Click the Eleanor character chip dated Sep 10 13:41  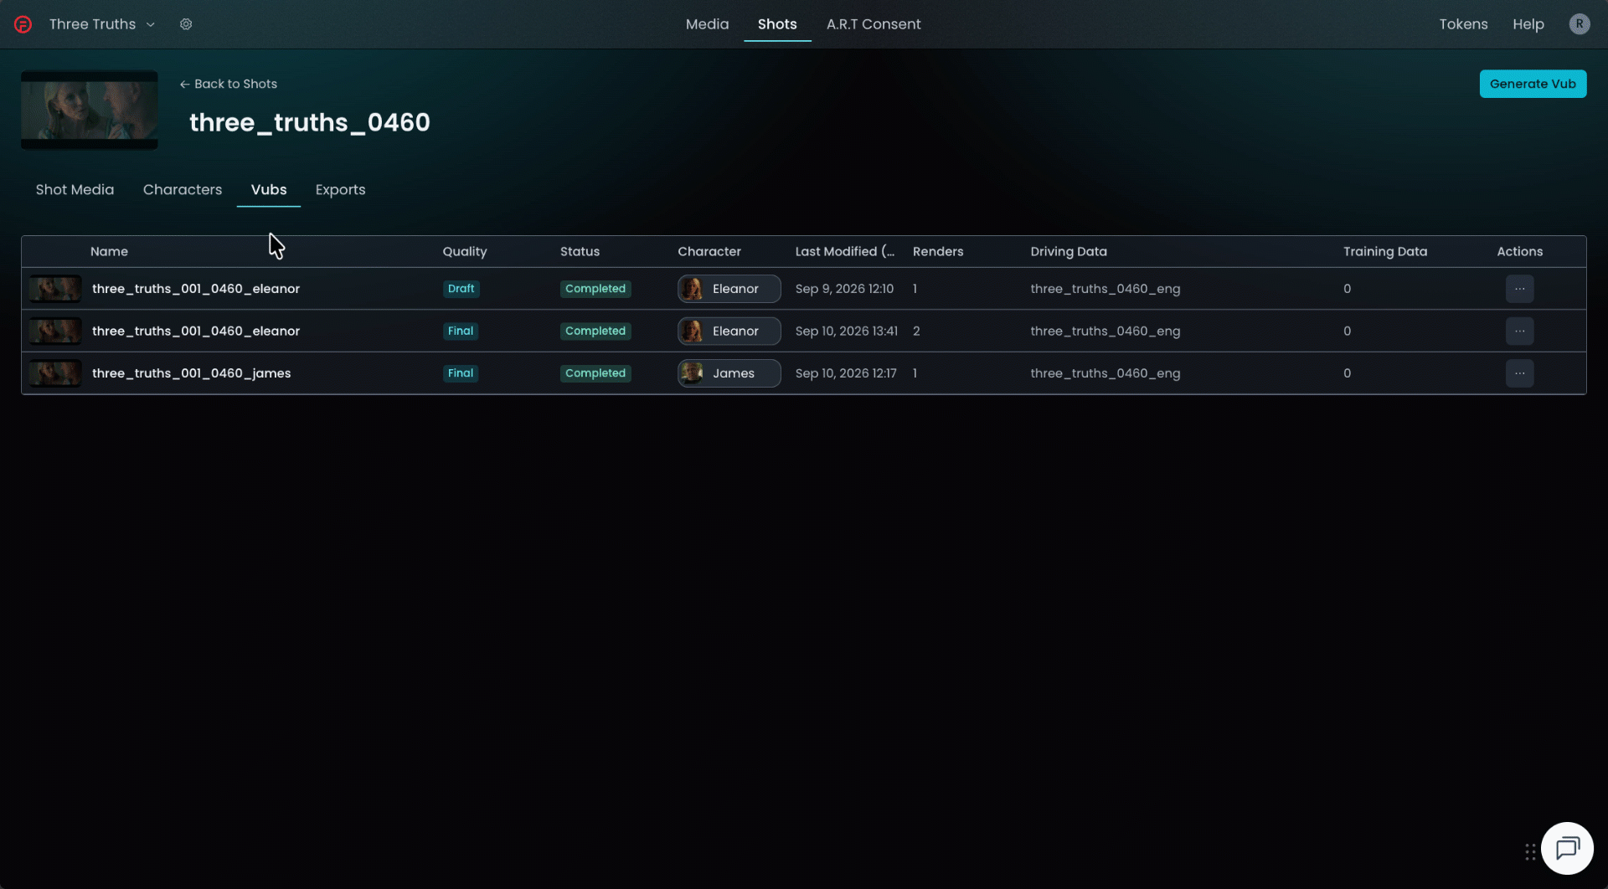[x=729, y=331]
